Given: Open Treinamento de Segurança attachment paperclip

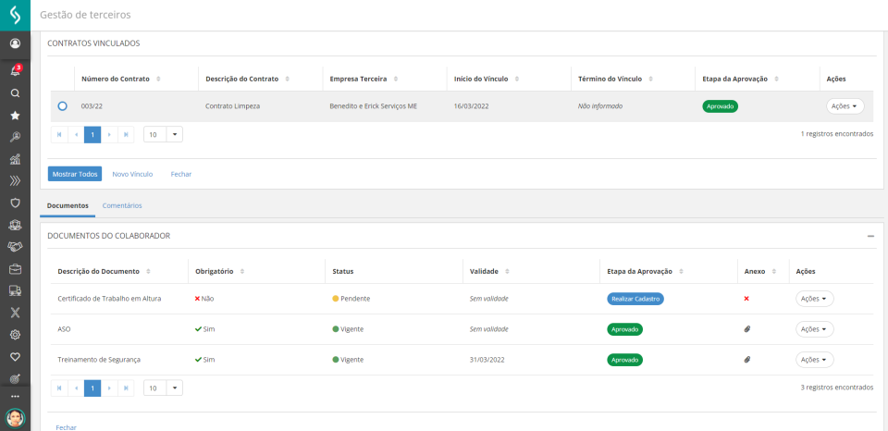Looking at the screenshot, I should coord(746,360).
